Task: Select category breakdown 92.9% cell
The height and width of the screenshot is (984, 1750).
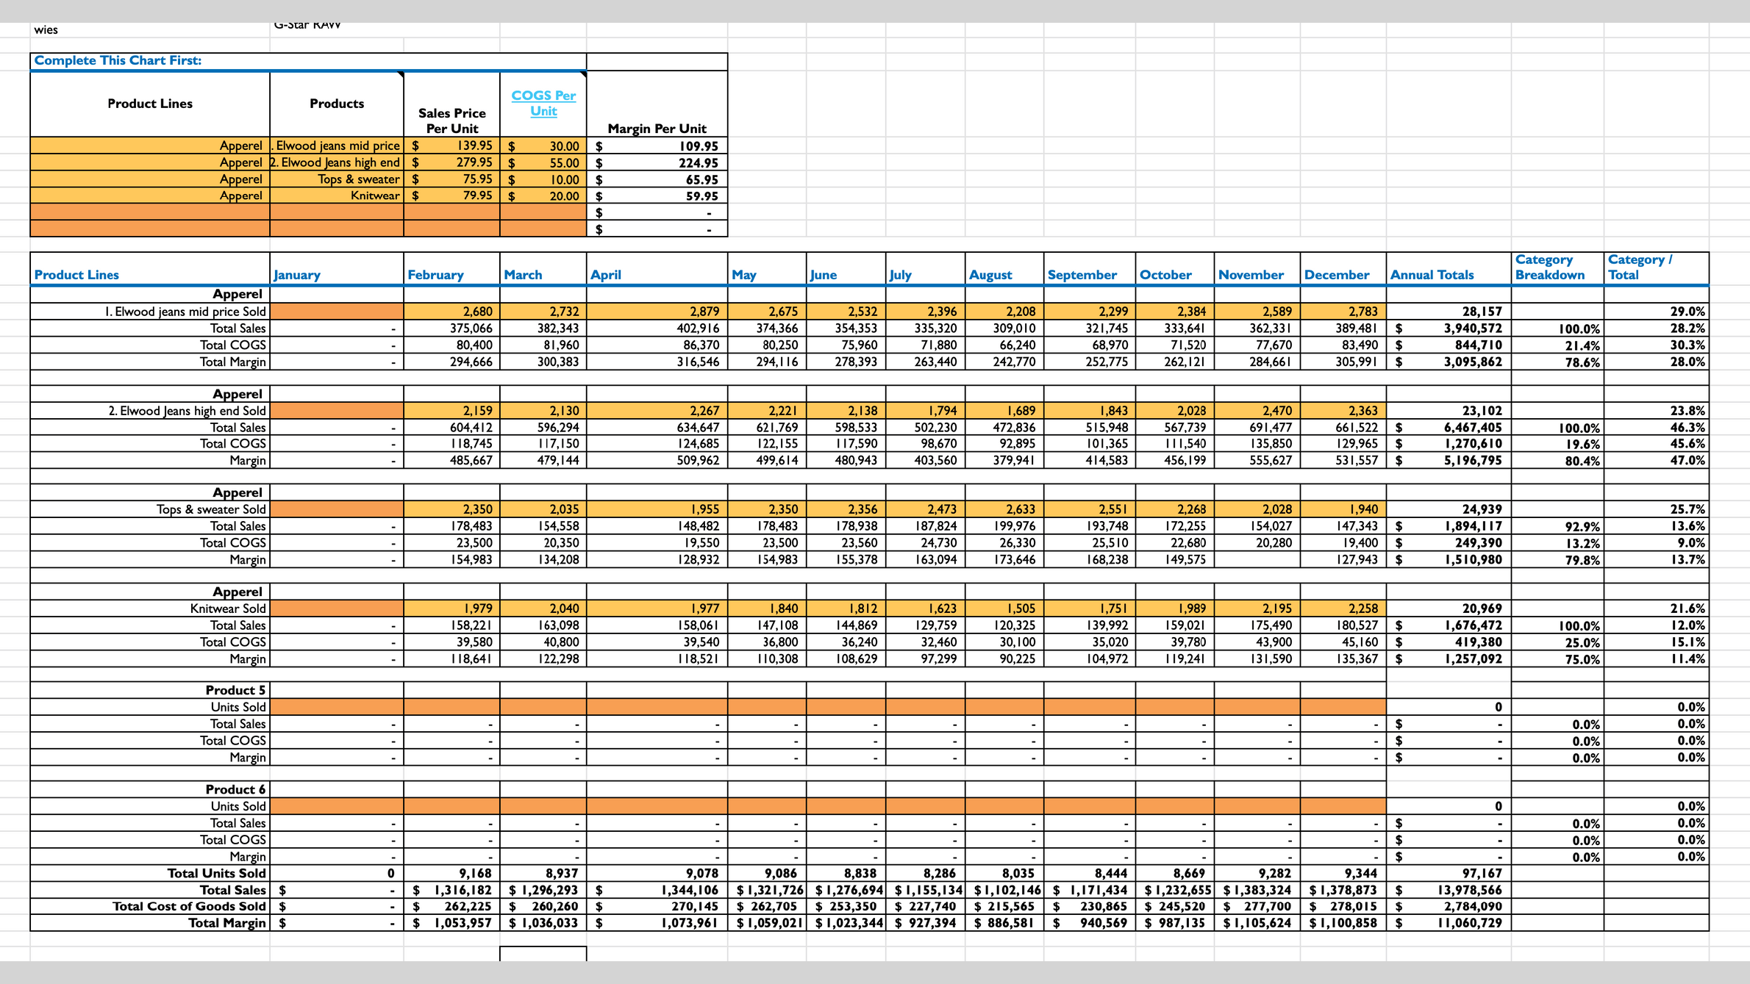Action: (x=1557, y=526)
